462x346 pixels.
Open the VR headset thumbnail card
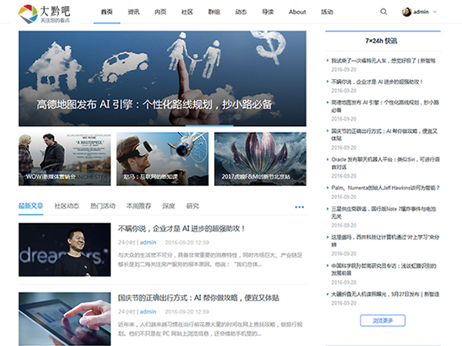coord(162,159)
